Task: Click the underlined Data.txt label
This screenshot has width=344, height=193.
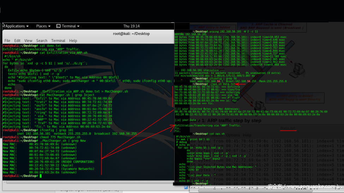Action: coord(288,127)
